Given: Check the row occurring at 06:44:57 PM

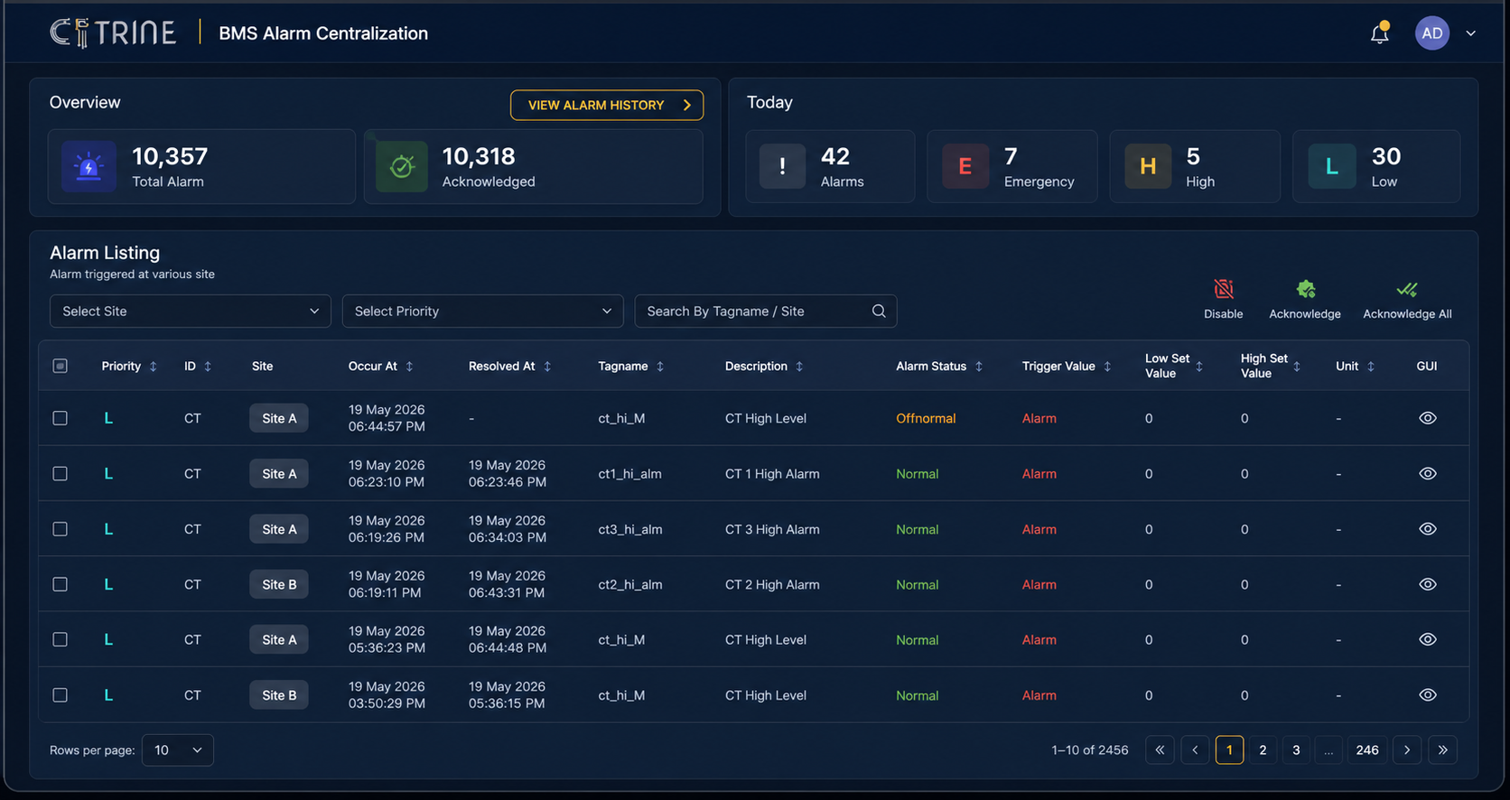Looking at the screenshot, I should tap(61, 418).
